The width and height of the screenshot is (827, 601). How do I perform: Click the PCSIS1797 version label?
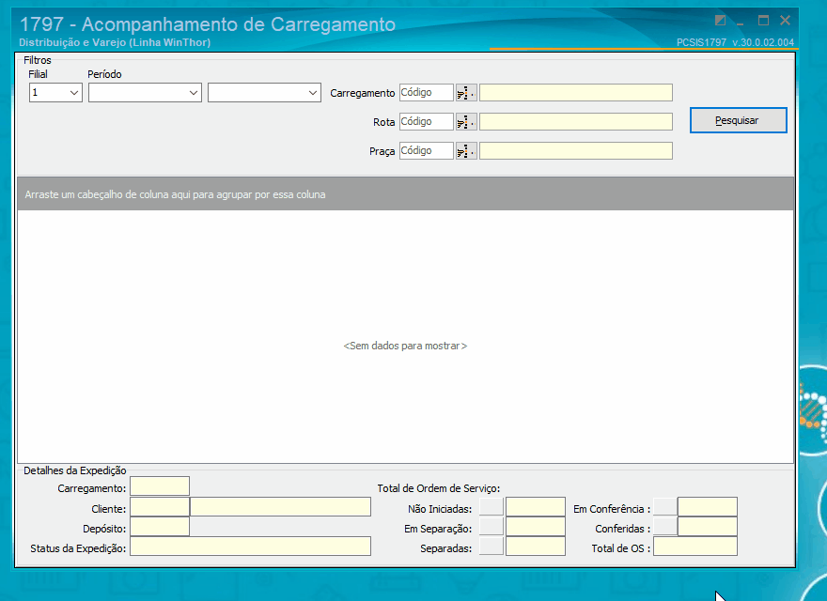(735, 42)
